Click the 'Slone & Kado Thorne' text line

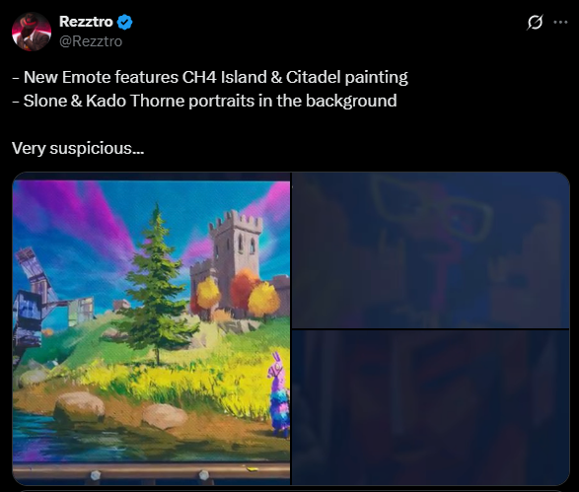pos(204,102)
